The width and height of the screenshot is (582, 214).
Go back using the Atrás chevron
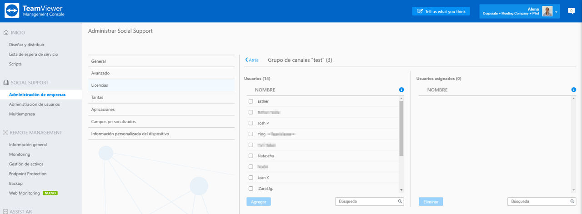coord(246,60)
